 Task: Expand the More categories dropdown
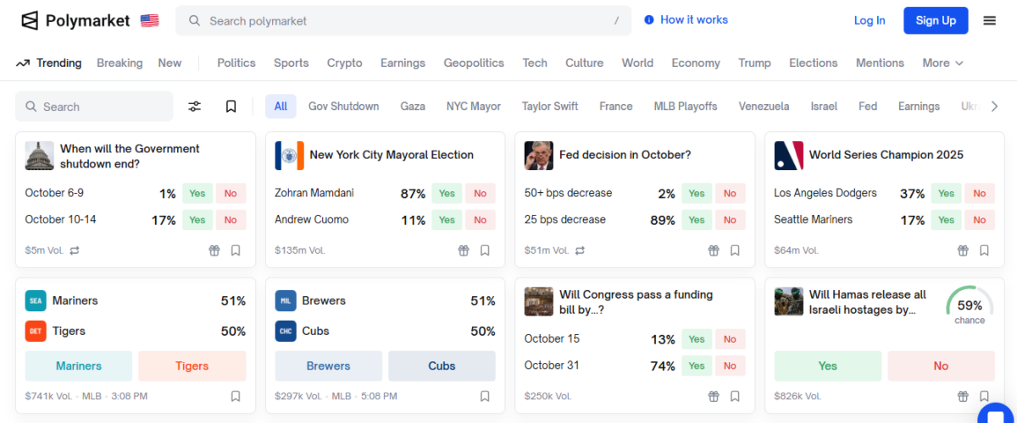point(942,63)
